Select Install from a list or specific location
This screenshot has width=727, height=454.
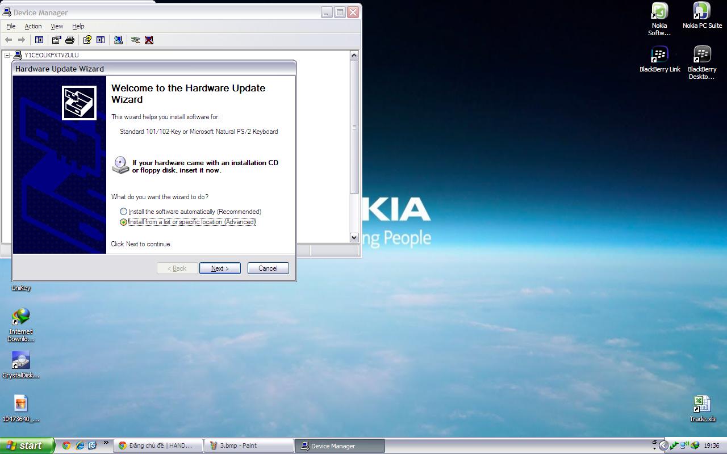coord(124,222)
